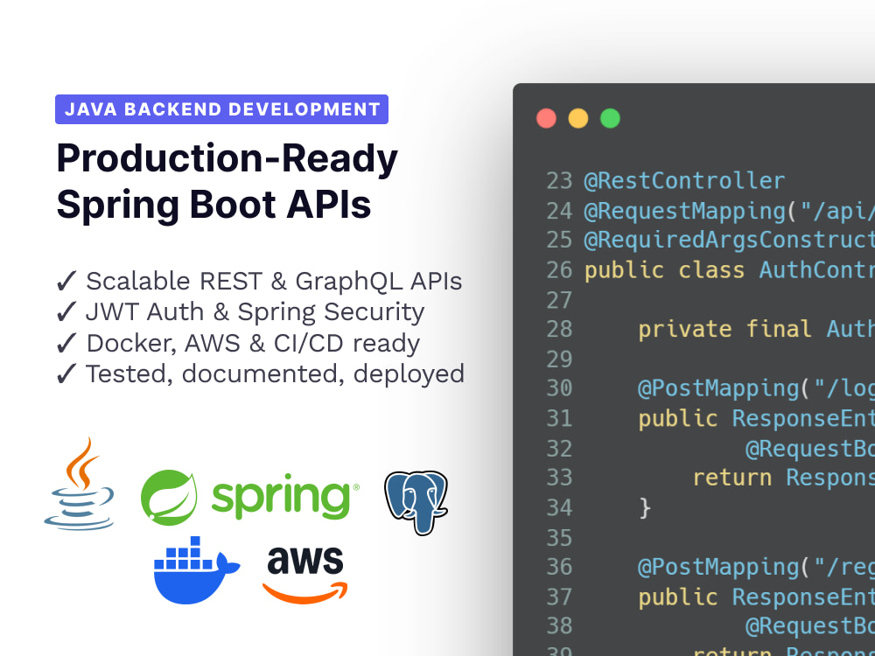Click the public class code on line 26
875x656 pixels.
pos(730,270)
